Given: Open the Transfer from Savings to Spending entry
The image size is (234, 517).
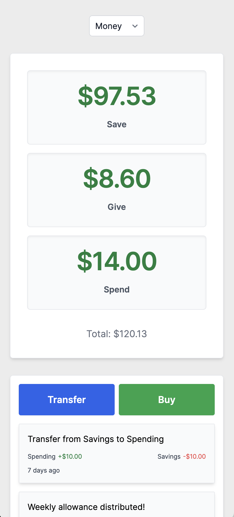Looking at the screenshot, I should click(96, 439).
